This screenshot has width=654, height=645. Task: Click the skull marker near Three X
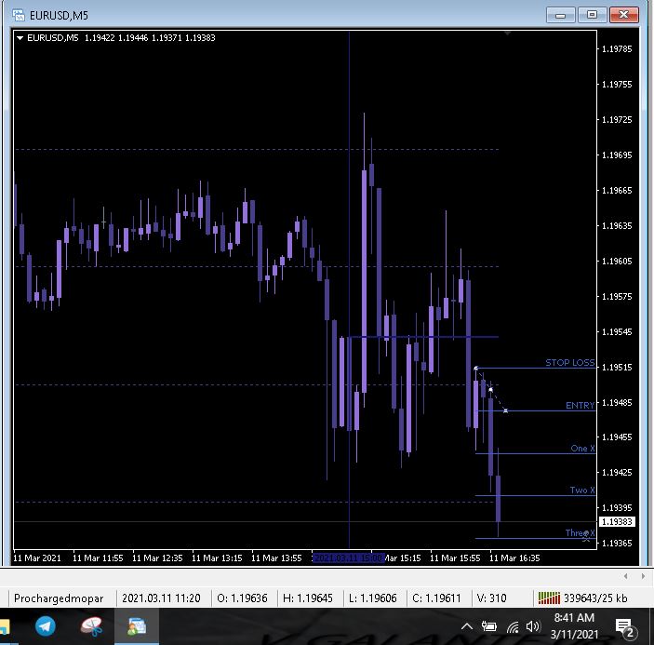tap(586, 536)
